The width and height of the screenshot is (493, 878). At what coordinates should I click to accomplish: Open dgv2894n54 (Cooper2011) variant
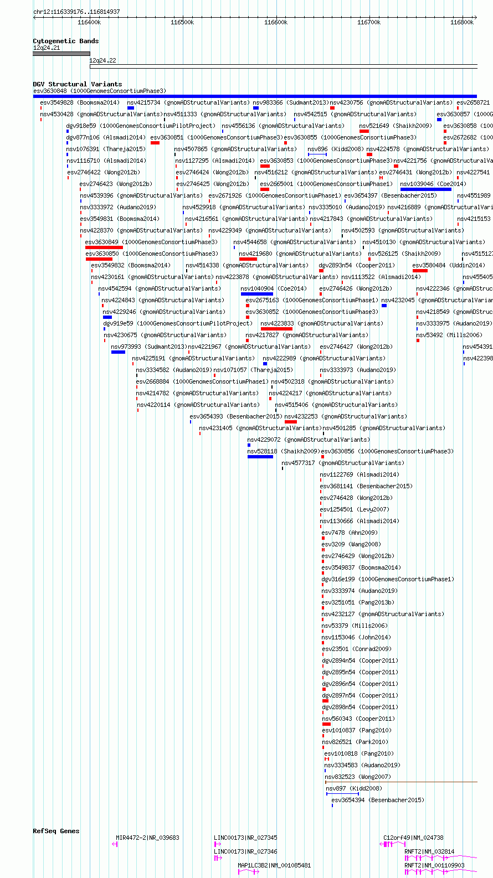pos(361,660)
